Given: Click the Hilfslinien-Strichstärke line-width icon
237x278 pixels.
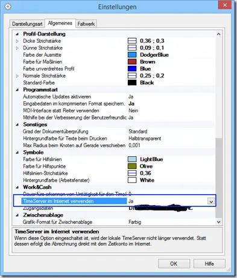Looking at the screenshot, I should (132, 173).
